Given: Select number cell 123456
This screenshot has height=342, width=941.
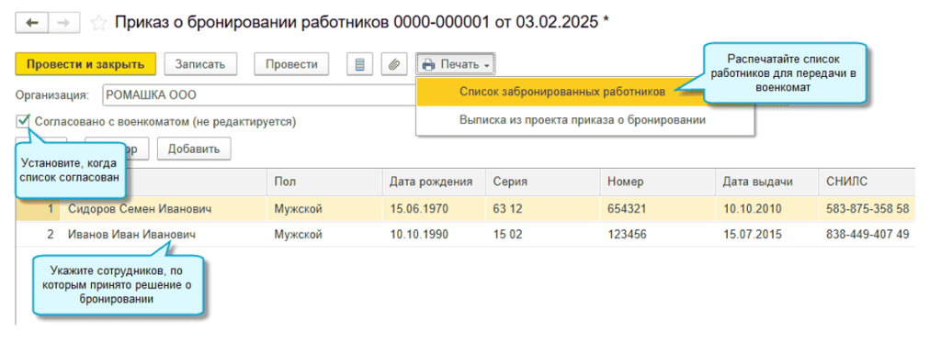Looking at the screenshot, I should 657,234.
